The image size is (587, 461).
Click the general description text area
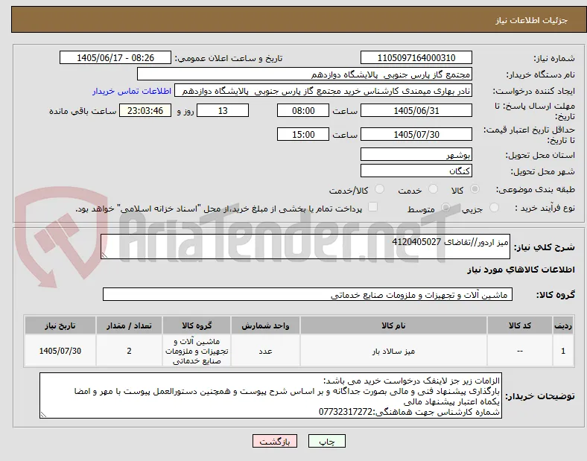click(305, 247)
